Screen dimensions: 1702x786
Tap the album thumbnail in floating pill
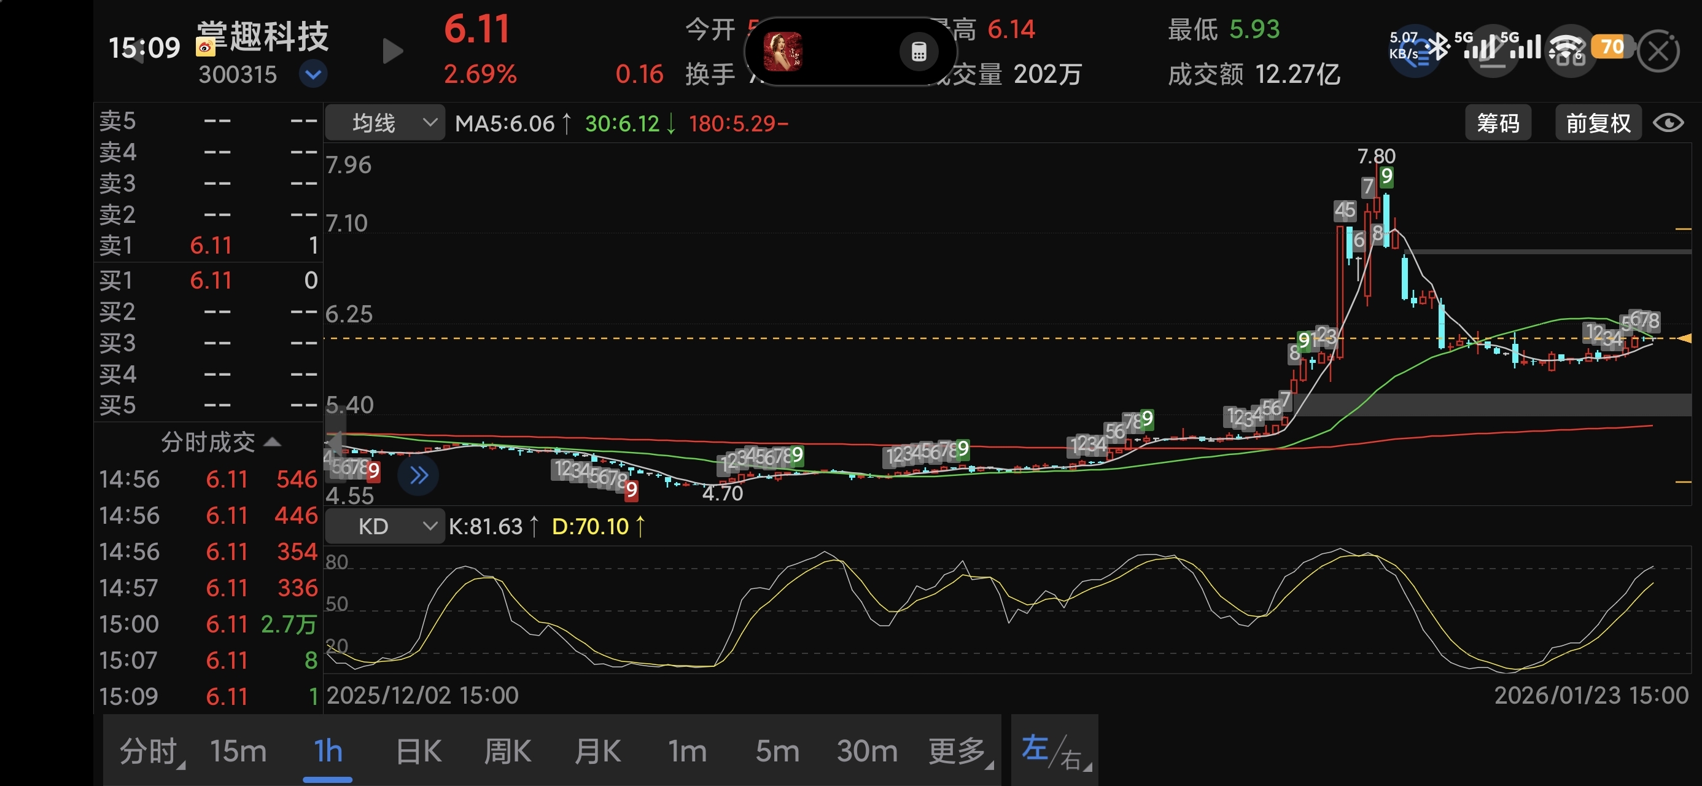[x=782, y=52]
